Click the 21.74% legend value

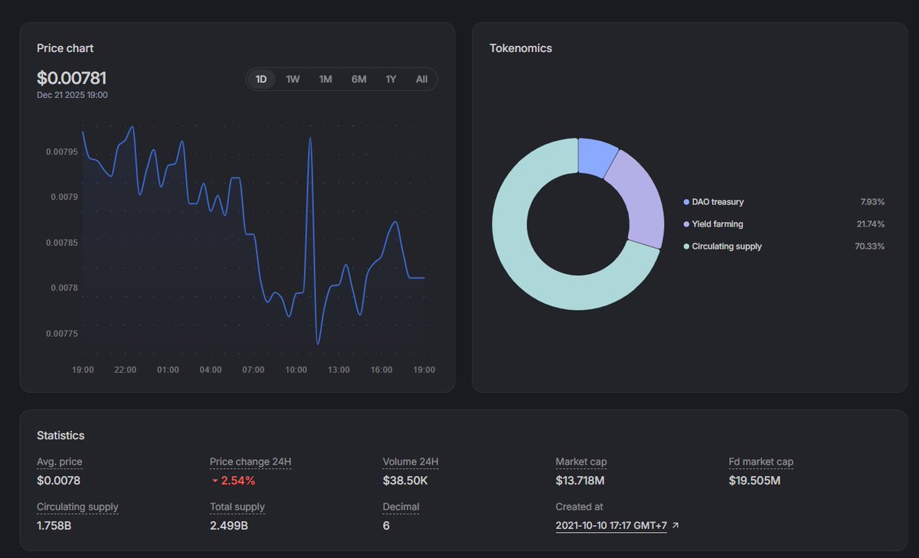pos(871,224)
